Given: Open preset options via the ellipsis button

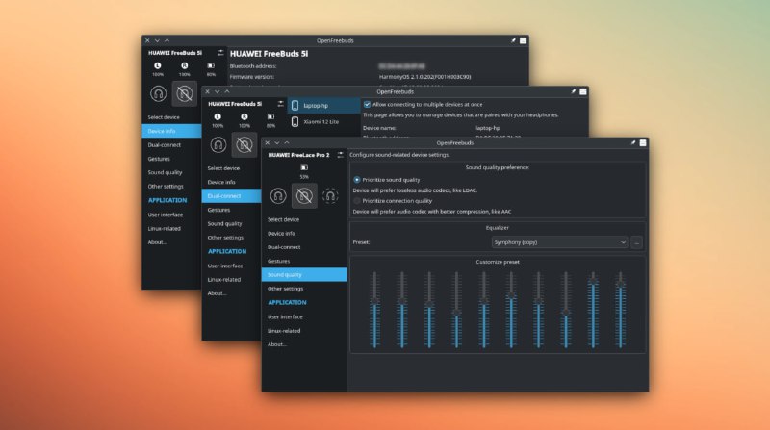Looking at the screenshot, I should click(636, 242).
